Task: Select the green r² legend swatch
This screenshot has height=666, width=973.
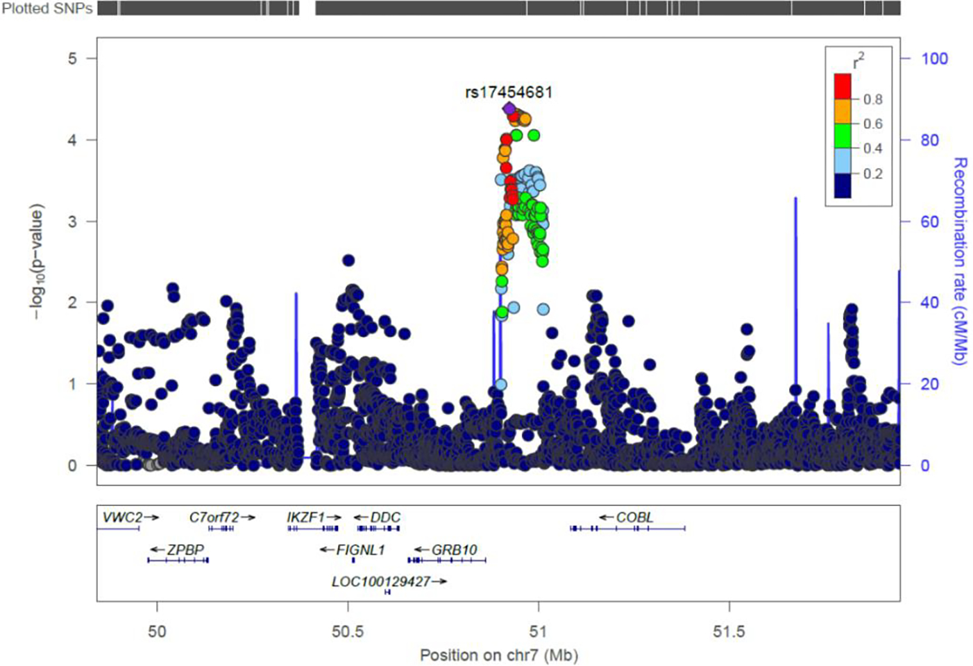Action: coord(843,136)
